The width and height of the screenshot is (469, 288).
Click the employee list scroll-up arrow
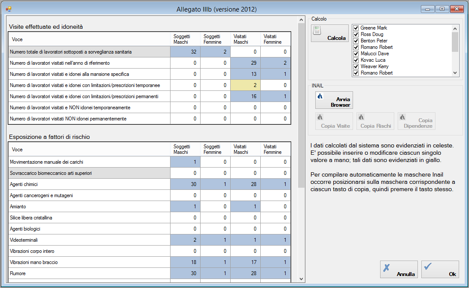[455, 29]
